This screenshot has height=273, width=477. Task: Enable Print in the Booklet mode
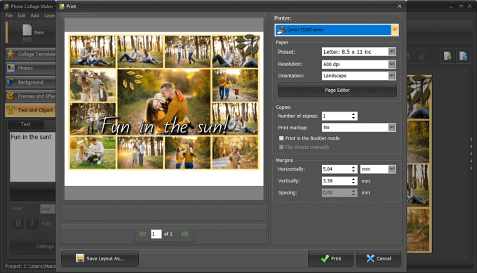tap(281, 138)
